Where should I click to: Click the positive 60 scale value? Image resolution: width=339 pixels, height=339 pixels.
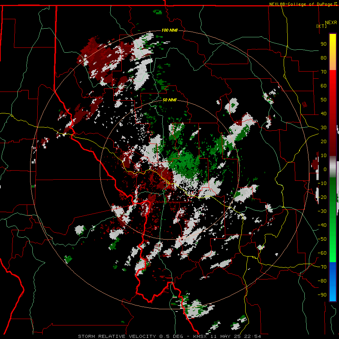(x=324, y=86)
